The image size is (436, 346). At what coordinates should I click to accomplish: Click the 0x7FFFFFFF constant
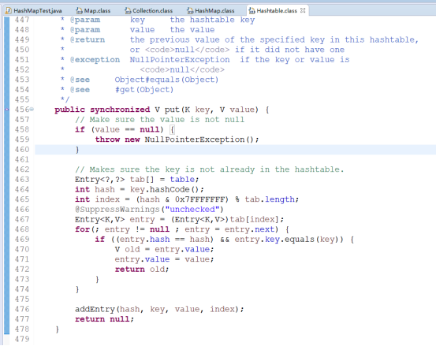point(199,199)
